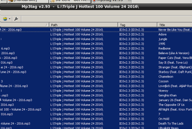Click the path cell in the Chameleon row

pos(77,77)
